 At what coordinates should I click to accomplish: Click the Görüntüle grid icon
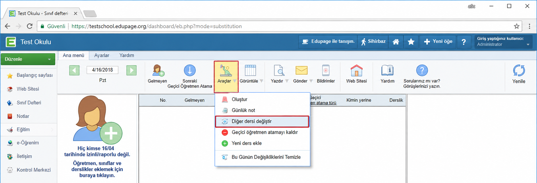(x=250, y=71)
